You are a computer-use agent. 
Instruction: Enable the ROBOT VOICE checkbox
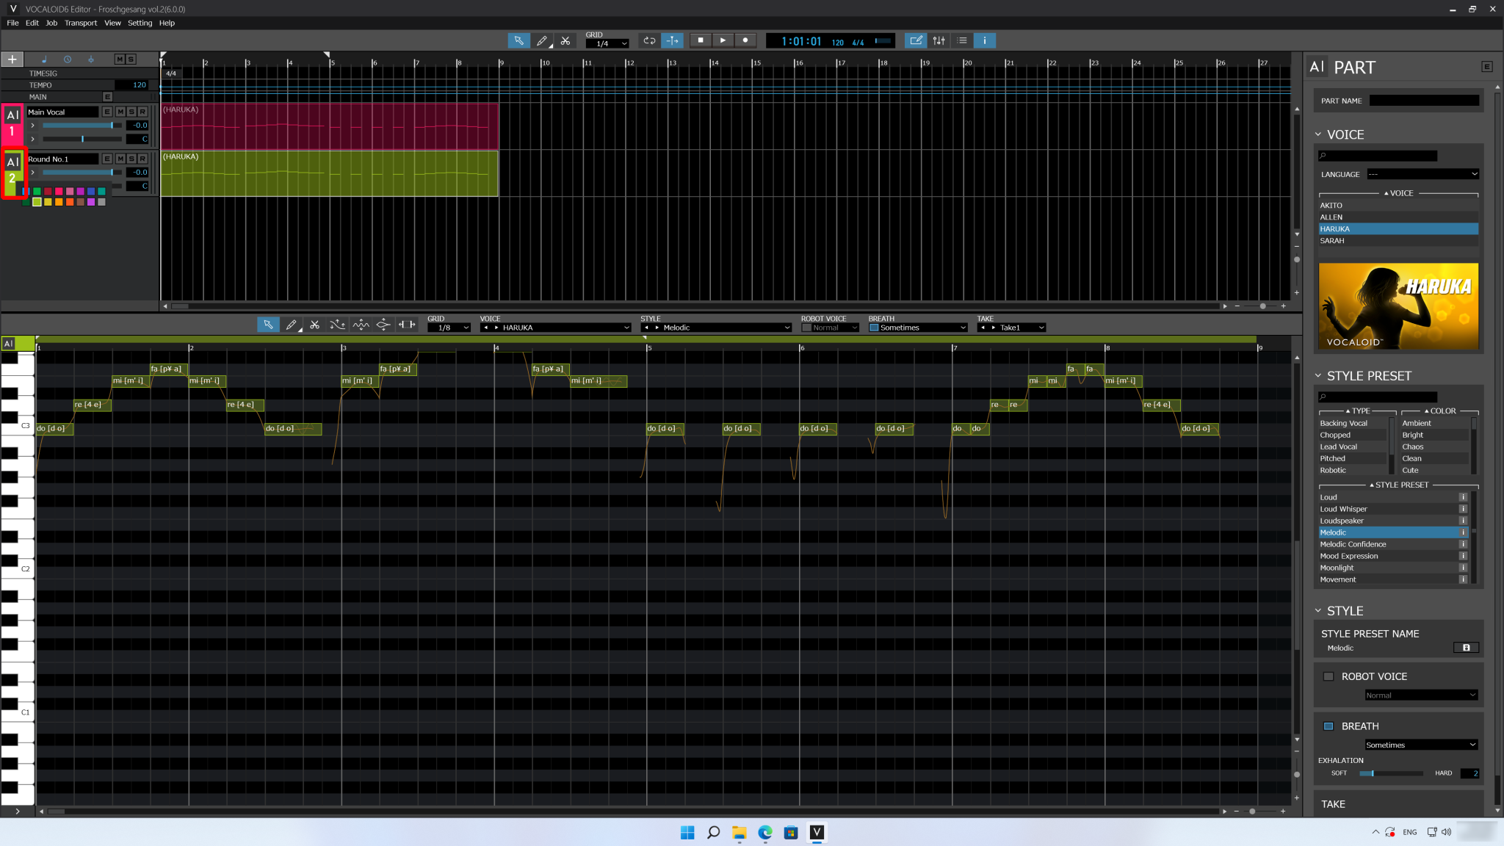[x=1329, y=676]
